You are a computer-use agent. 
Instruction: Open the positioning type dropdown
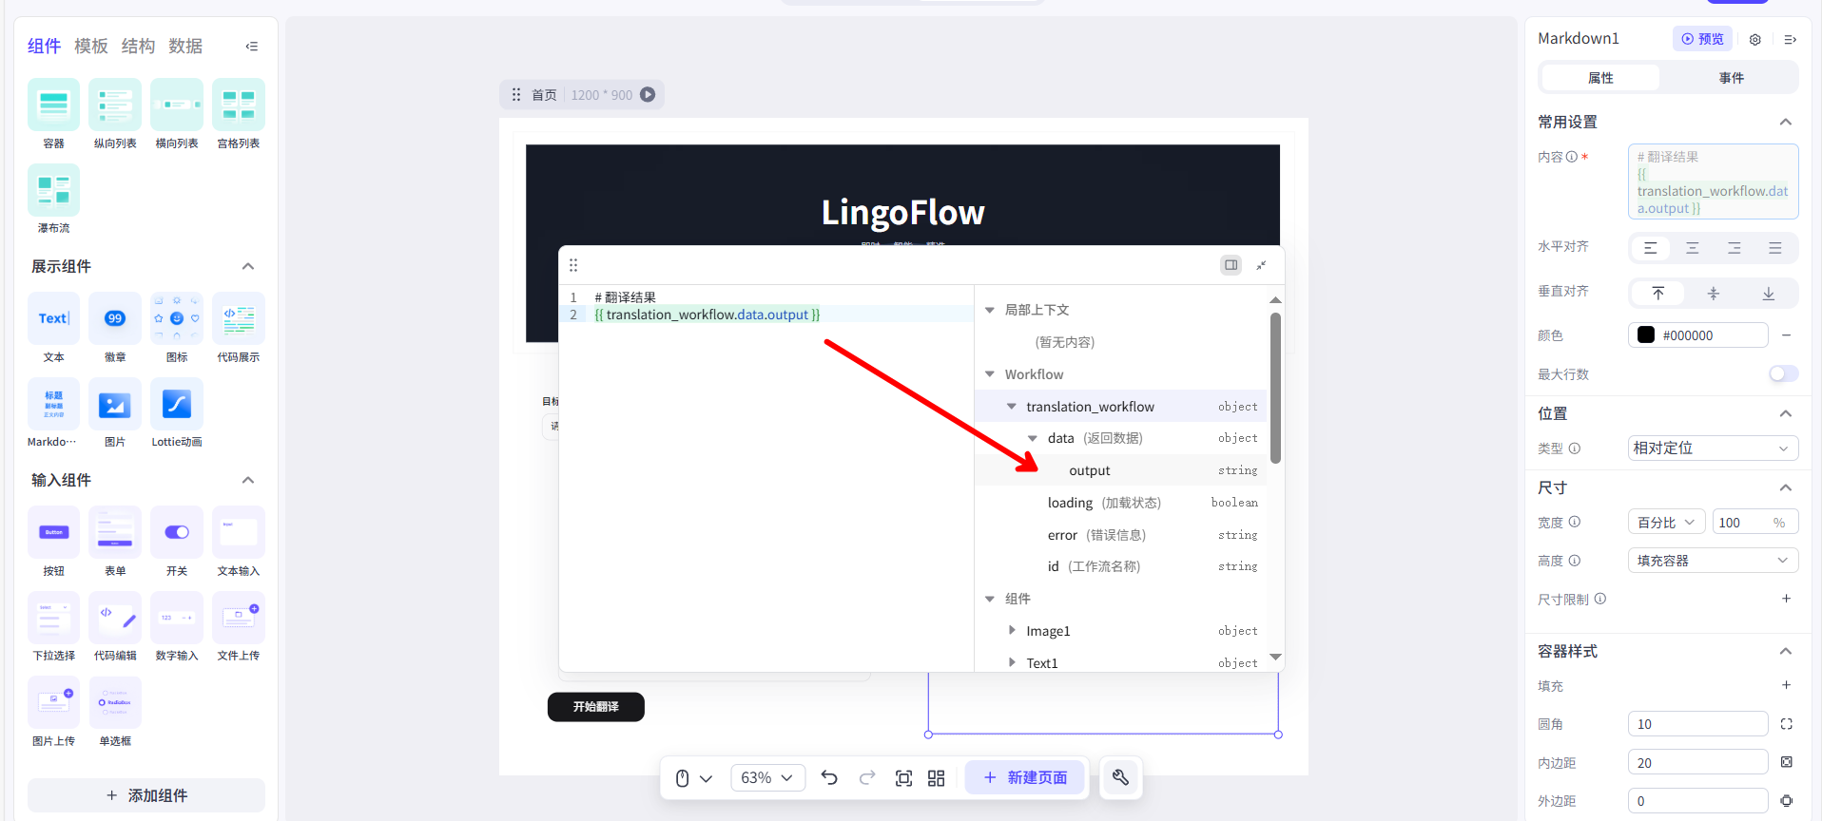tap(1712, 449)
